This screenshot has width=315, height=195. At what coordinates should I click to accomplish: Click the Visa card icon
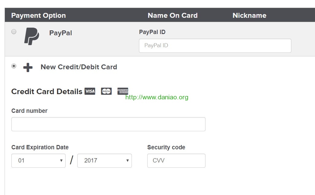90,91
